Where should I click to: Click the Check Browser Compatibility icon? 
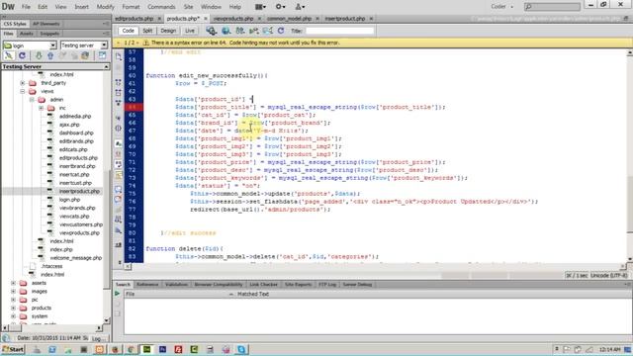pos(268,31)
